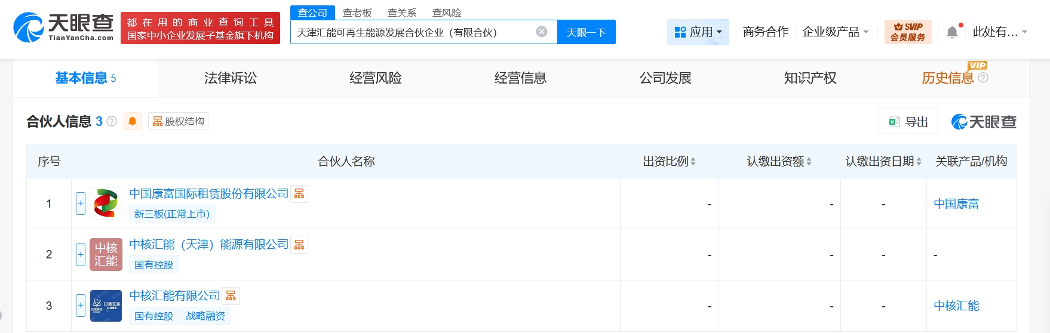Open equity structure icon for 中国康富国际租赁

[299, 194]
